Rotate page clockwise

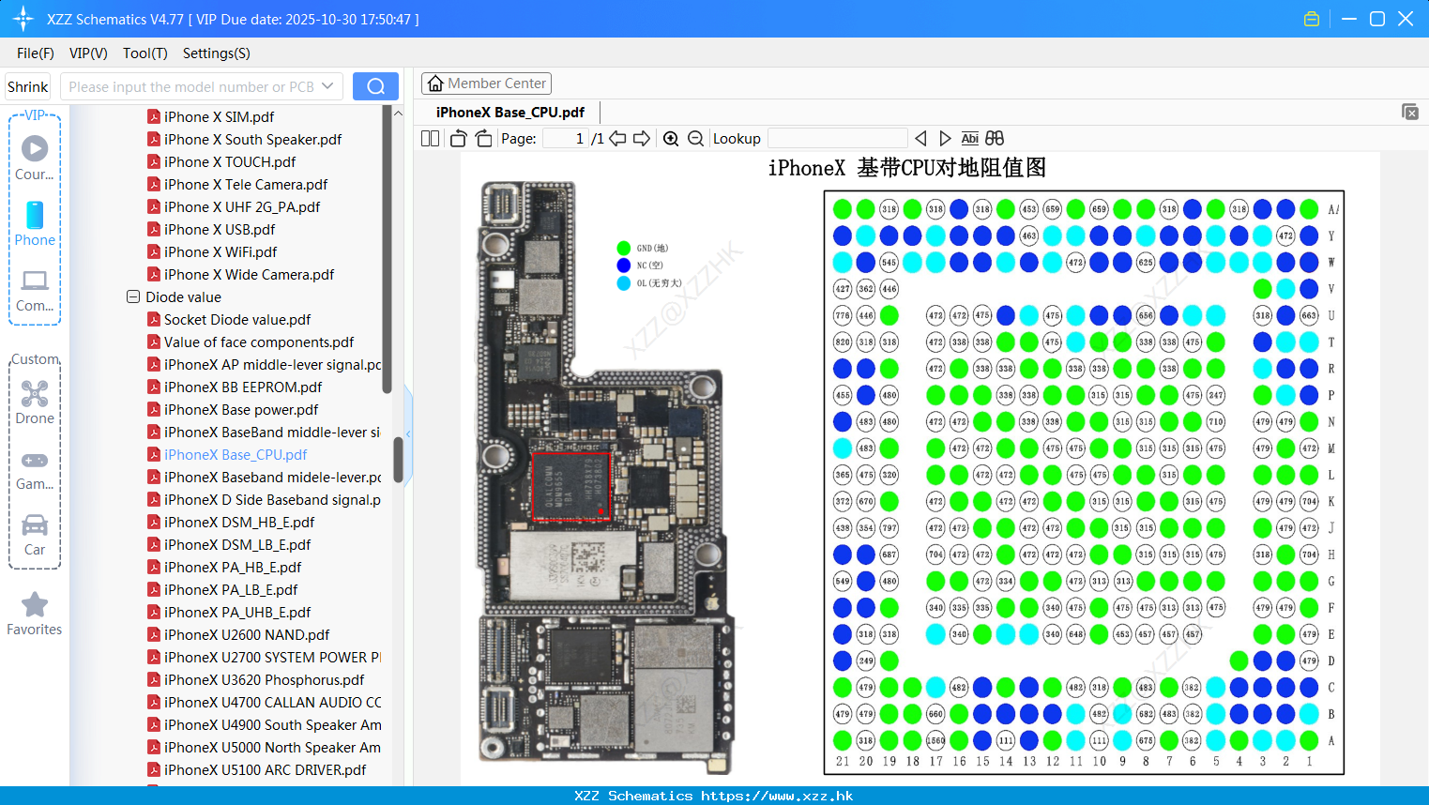click(483, 138)
